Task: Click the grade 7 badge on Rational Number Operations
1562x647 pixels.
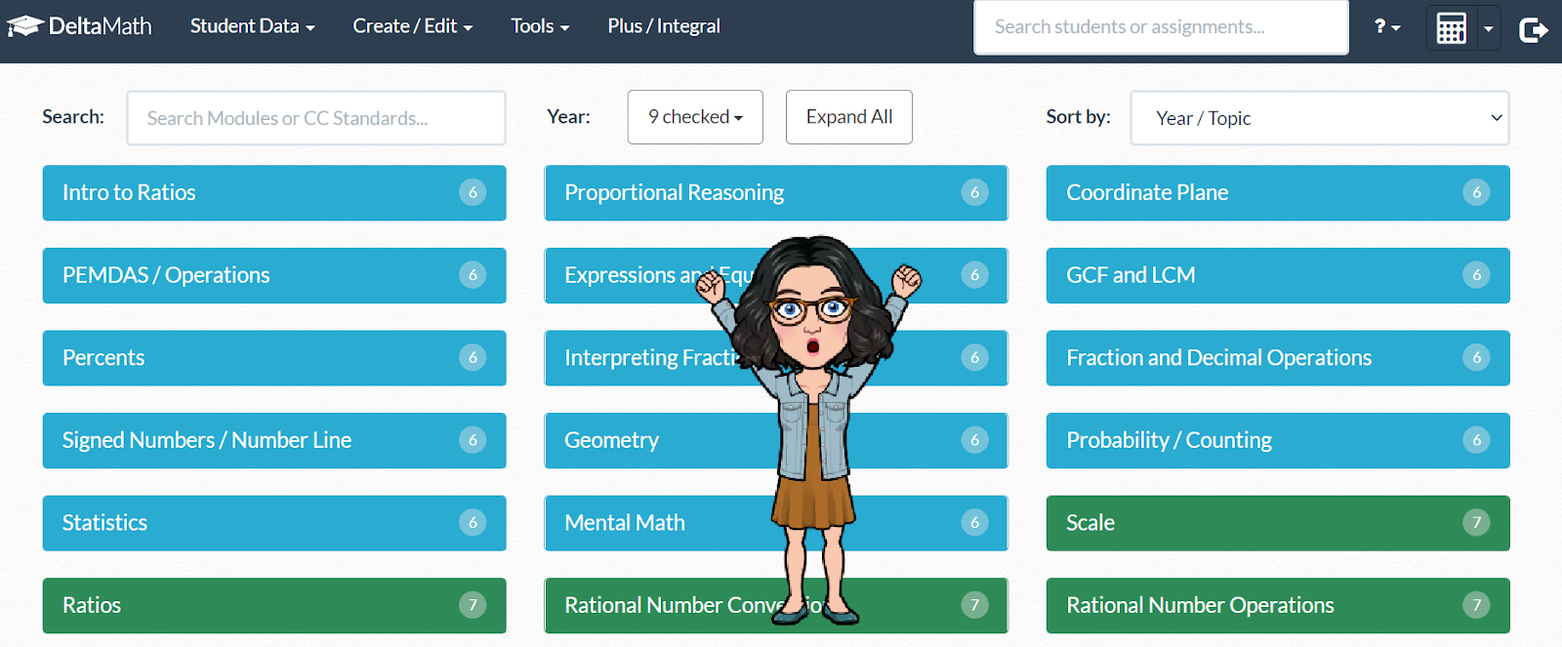Action: [x=1476, y=605]
